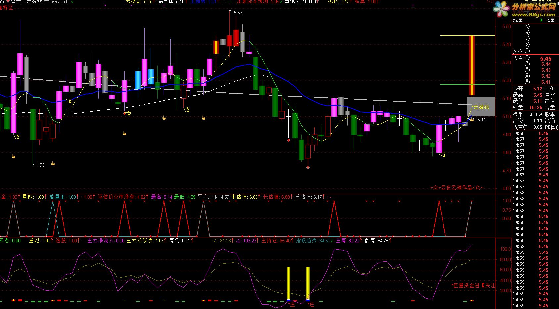Click the 买点: 0.00 indicator label
The image size is (559, 309).
10,241
